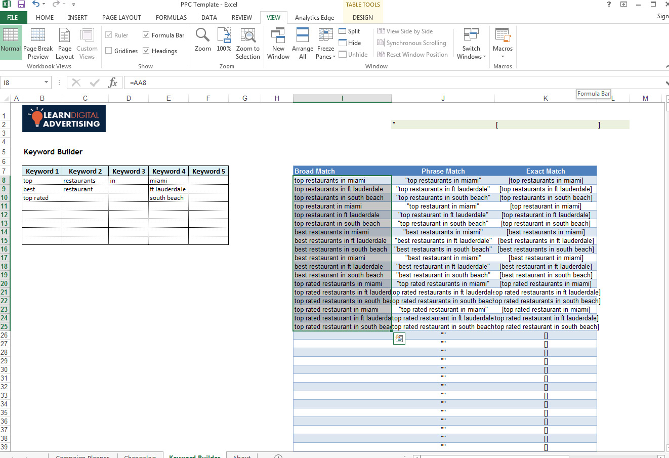Click the Name Box showing I8

coord(21,82)
